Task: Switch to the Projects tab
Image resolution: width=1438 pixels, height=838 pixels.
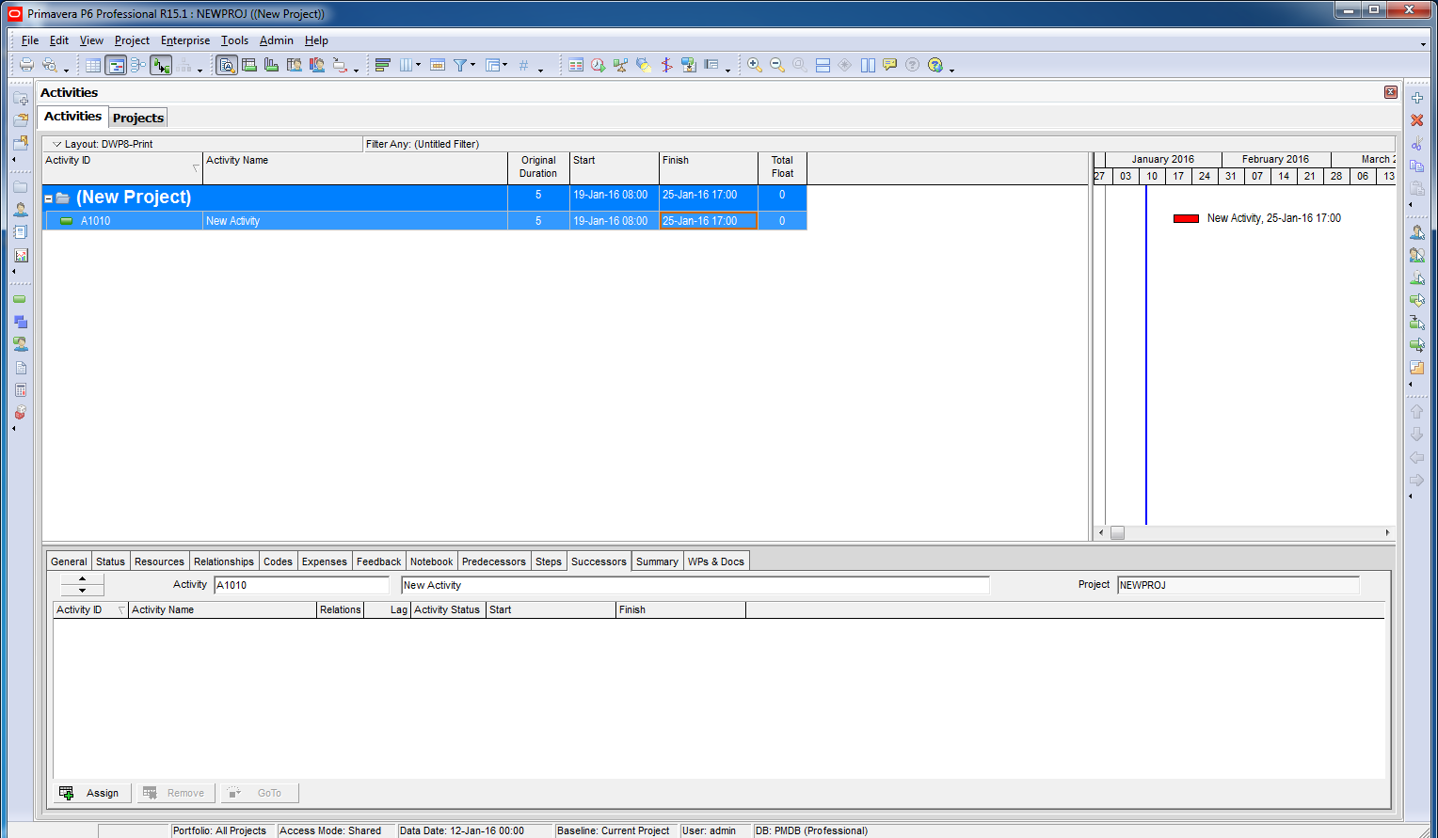Action: [x=138, y=118]
